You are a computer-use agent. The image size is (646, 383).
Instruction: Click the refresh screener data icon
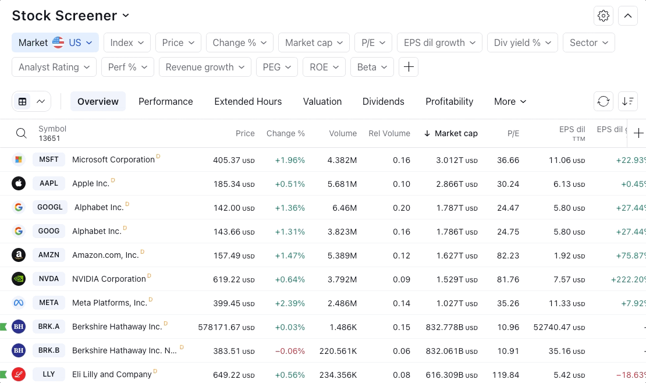click(x=604, y=101)
